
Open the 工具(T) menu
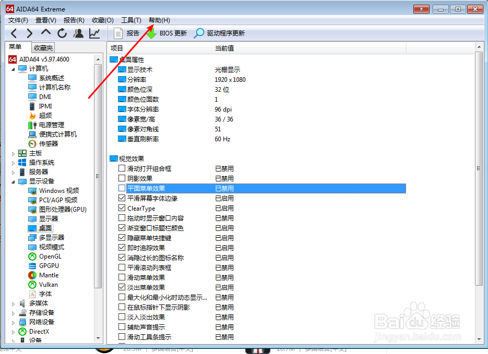(x=131, y=20)
